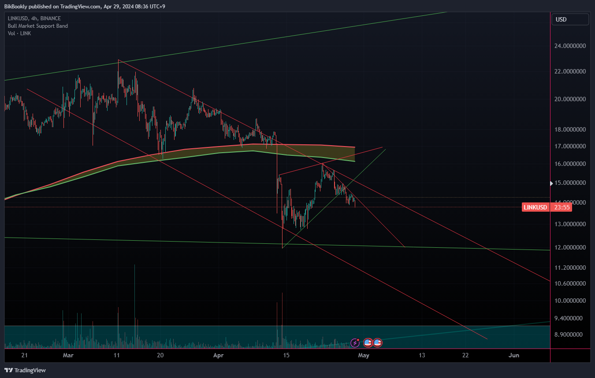Click the 20 date label on the time axis

160,355
